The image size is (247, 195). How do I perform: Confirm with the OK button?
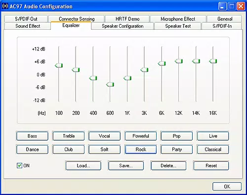pyautogui.click(x=227, y=187)
